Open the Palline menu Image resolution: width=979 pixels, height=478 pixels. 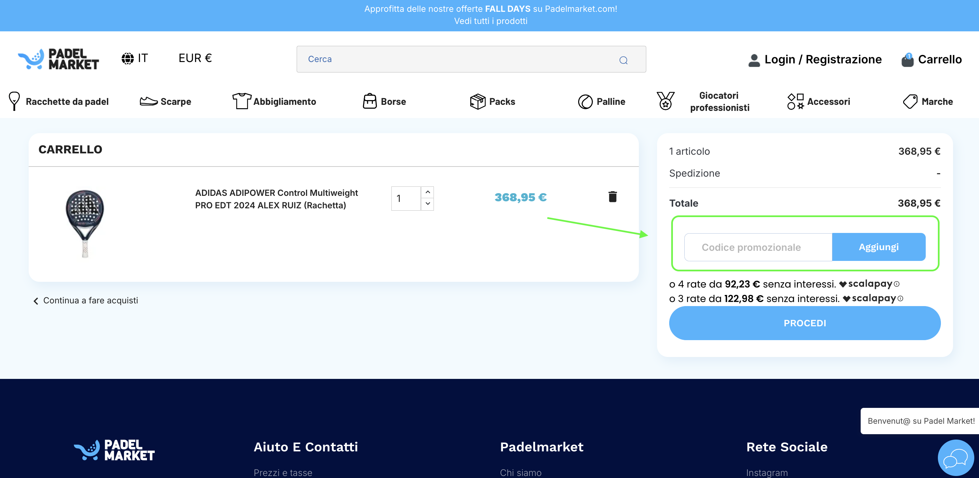point(611,101)
